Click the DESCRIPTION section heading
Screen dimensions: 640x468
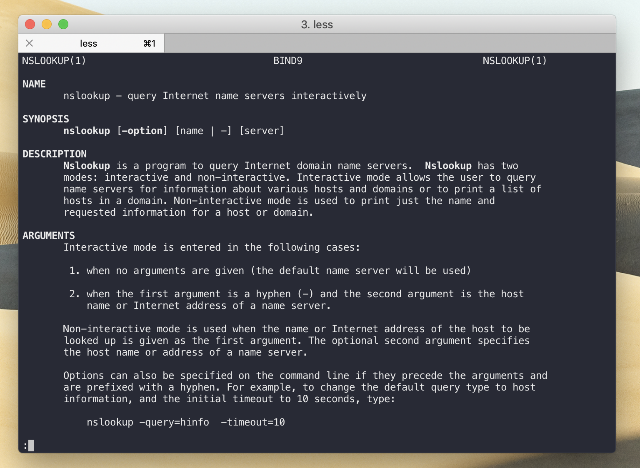pyautogui.click(x=55, y=154)
